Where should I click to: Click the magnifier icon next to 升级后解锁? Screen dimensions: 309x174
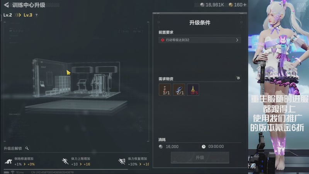click(x=27, y=148)
